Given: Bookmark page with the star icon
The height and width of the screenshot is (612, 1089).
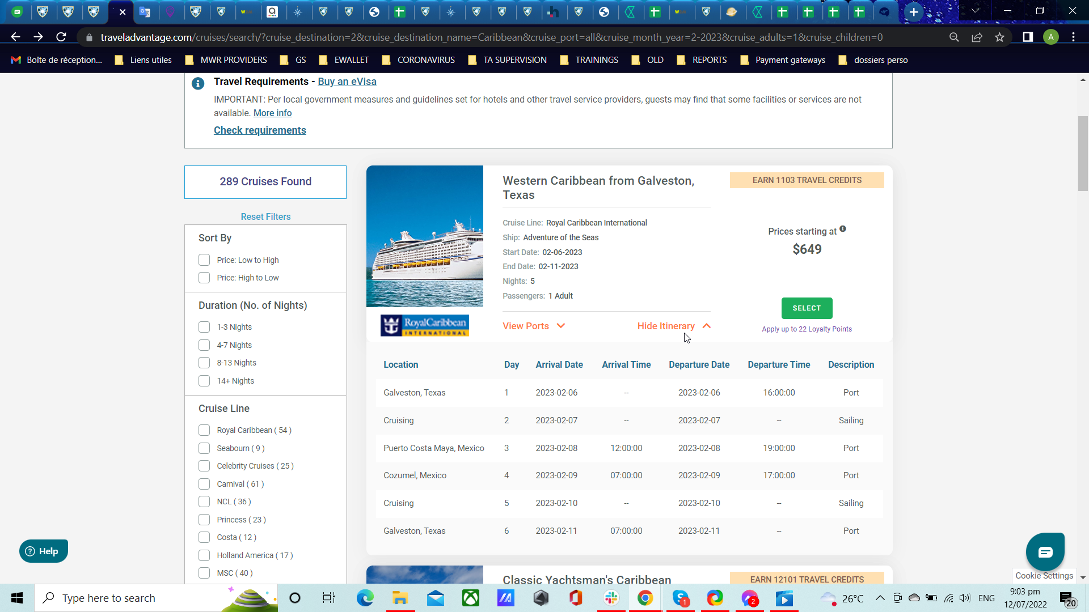Looking at the screenshot, I should [999, 37].
